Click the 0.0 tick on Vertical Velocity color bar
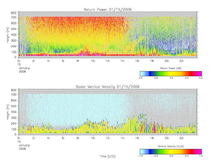The image size is (212, 164). [171, 156]
